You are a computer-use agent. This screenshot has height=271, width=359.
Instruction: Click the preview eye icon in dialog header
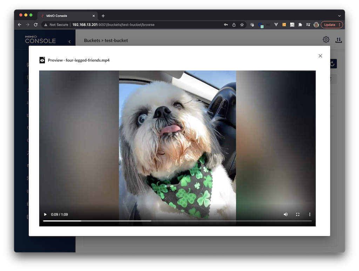[x=42, y=60]
